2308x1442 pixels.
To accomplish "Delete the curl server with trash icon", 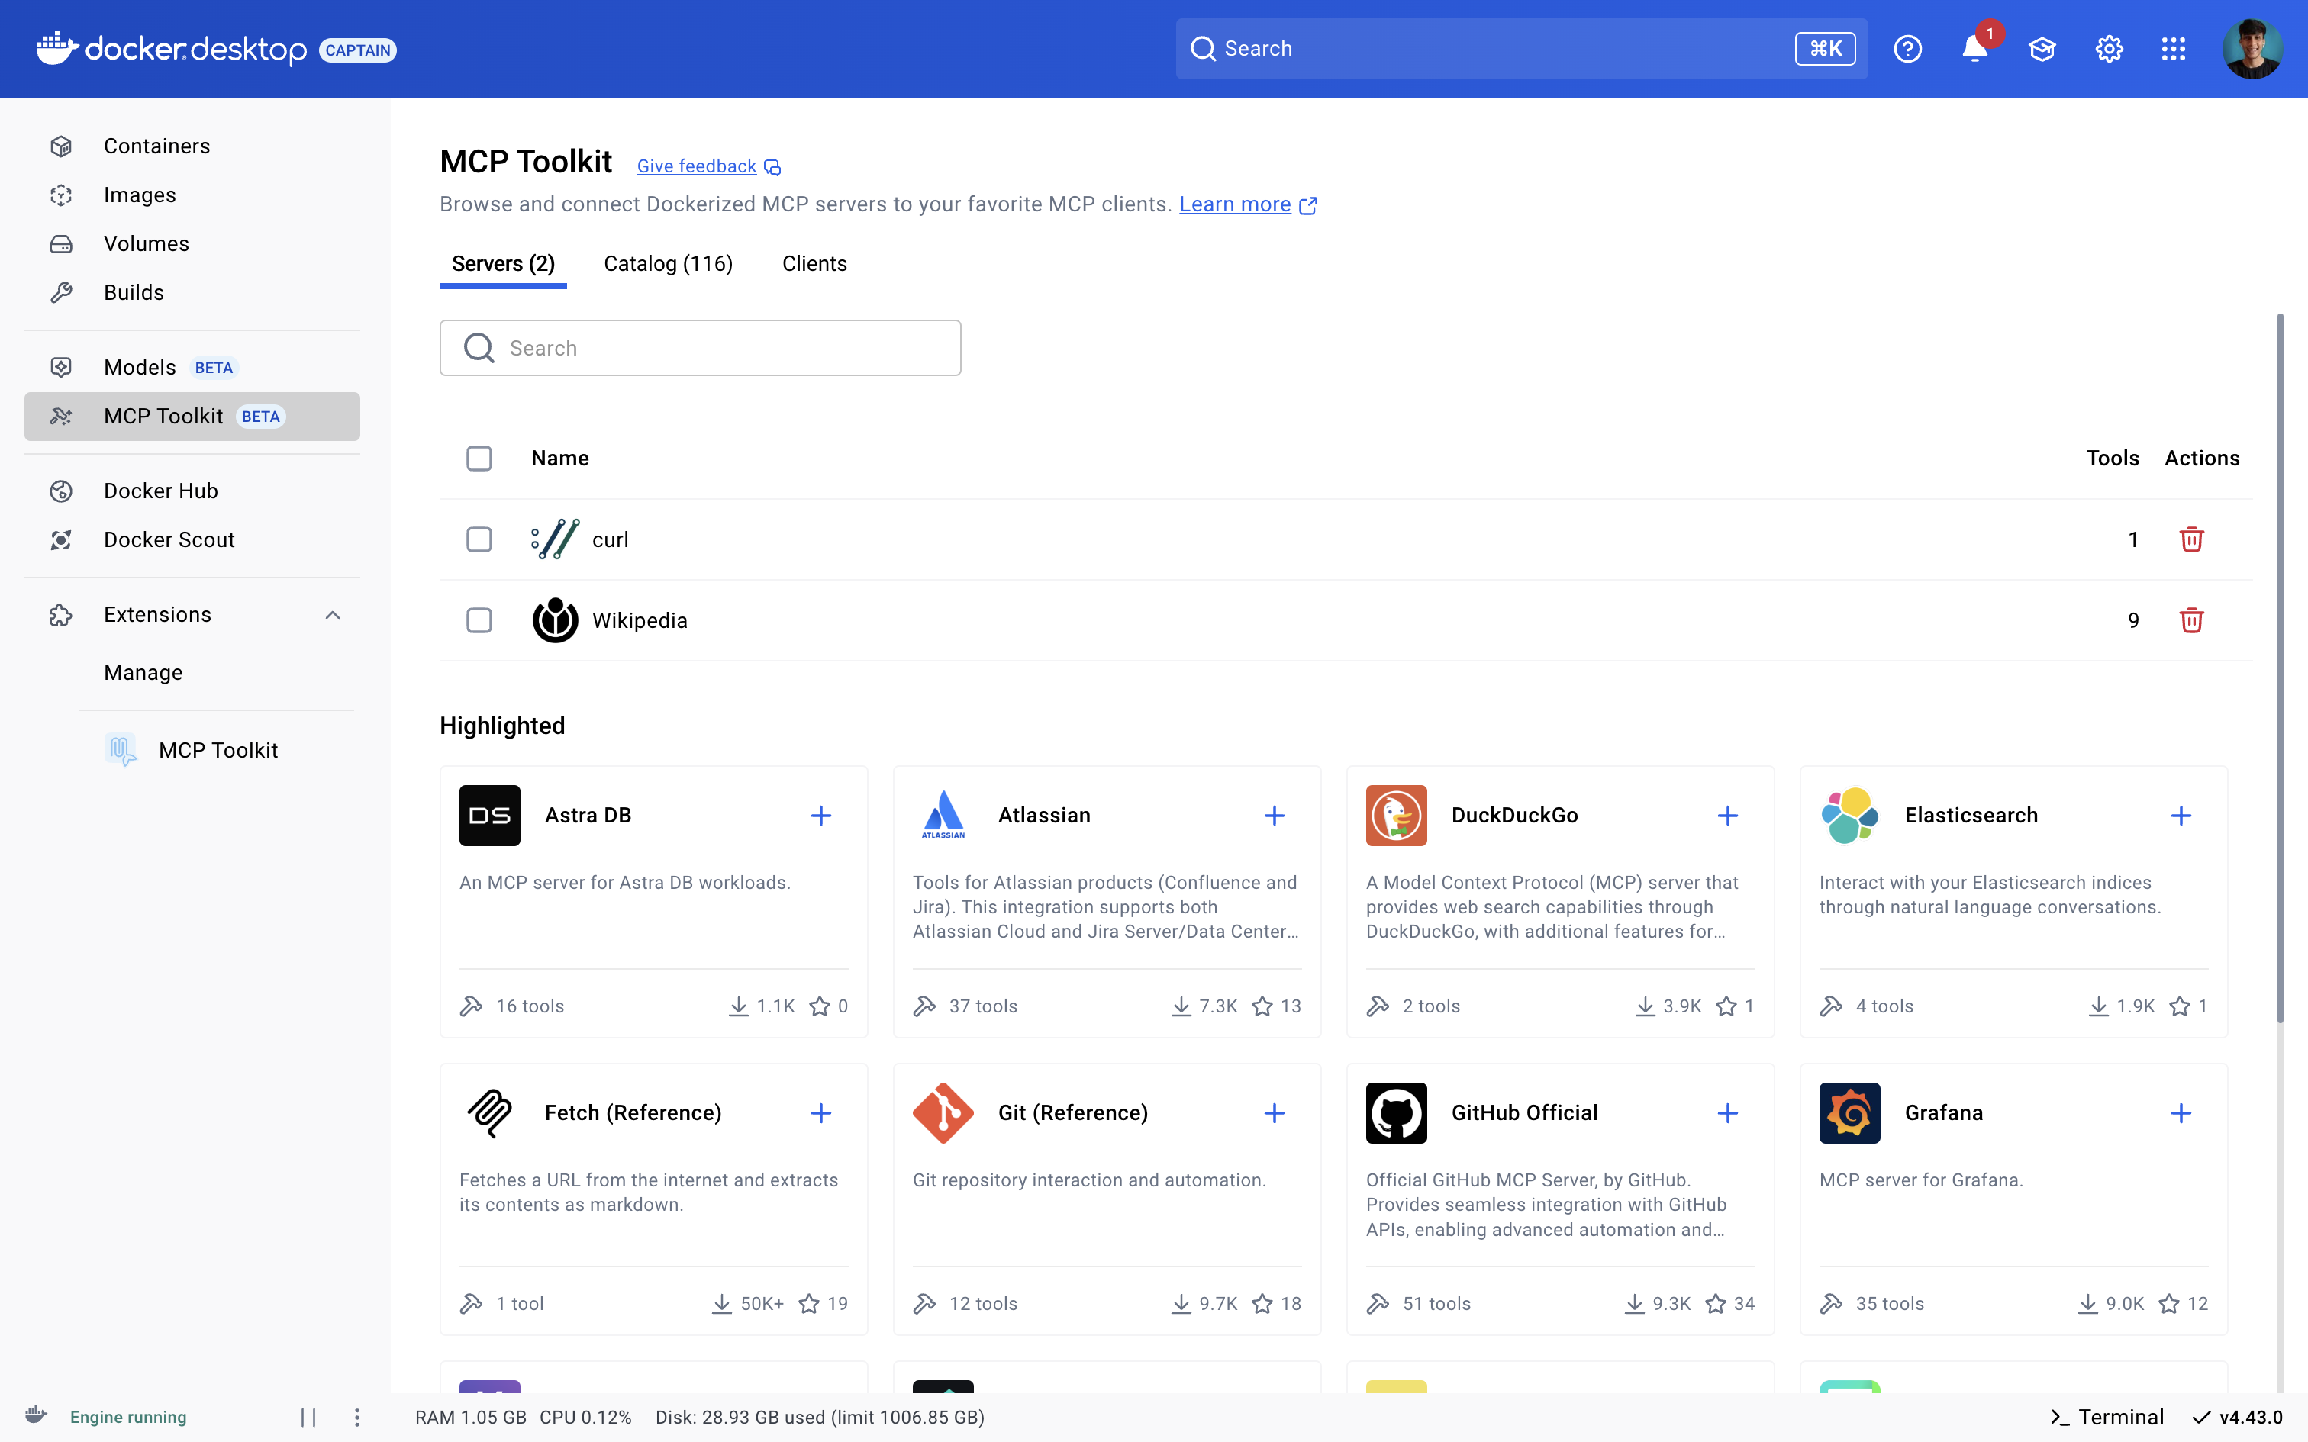I will 2190,539.
